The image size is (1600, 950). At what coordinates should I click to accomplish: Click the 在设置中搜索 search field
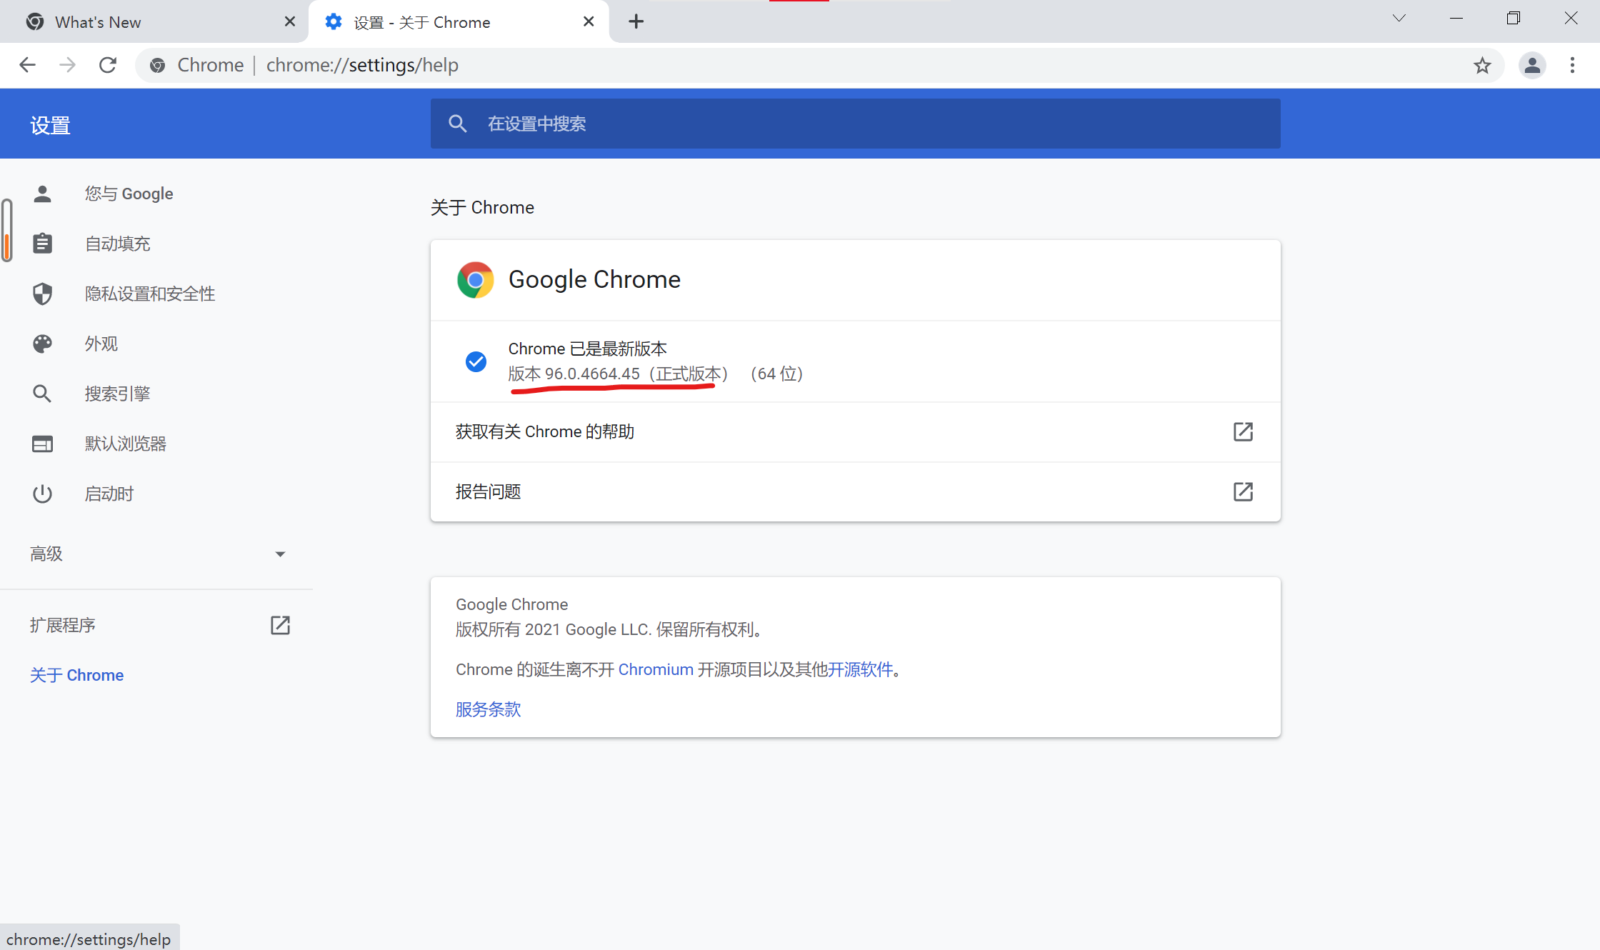[855, 124]
